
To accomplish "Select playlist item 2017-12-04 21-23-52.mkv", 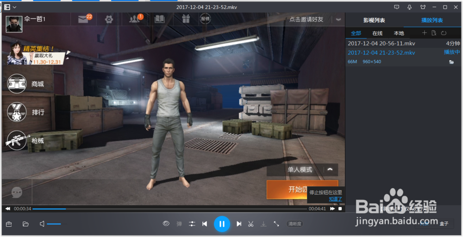I will (x=403, y=53).
